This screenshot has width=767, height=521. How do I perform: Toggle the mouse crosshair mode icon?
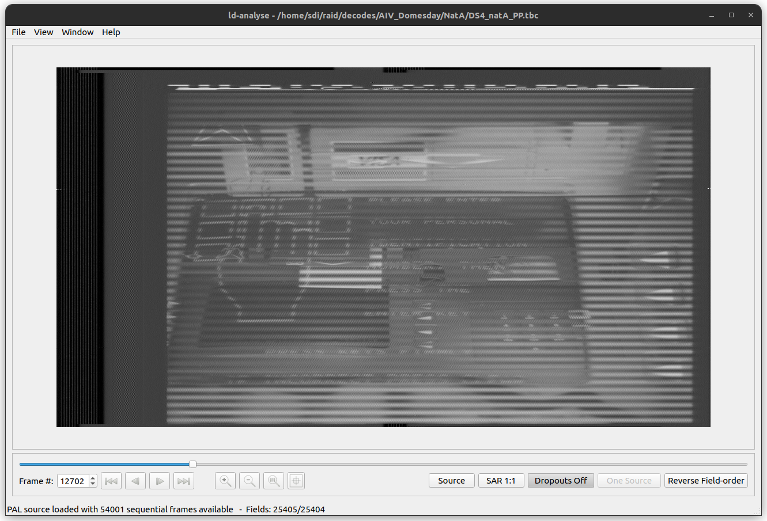296,481
